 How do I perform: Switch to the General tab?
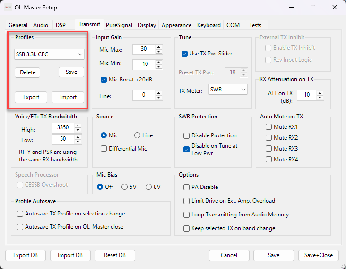click(18, 25)
